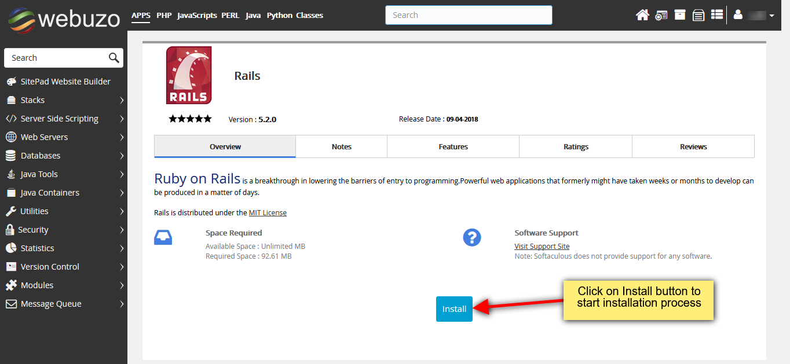Click the home icon in the top bar

click(x=642, y=14)
